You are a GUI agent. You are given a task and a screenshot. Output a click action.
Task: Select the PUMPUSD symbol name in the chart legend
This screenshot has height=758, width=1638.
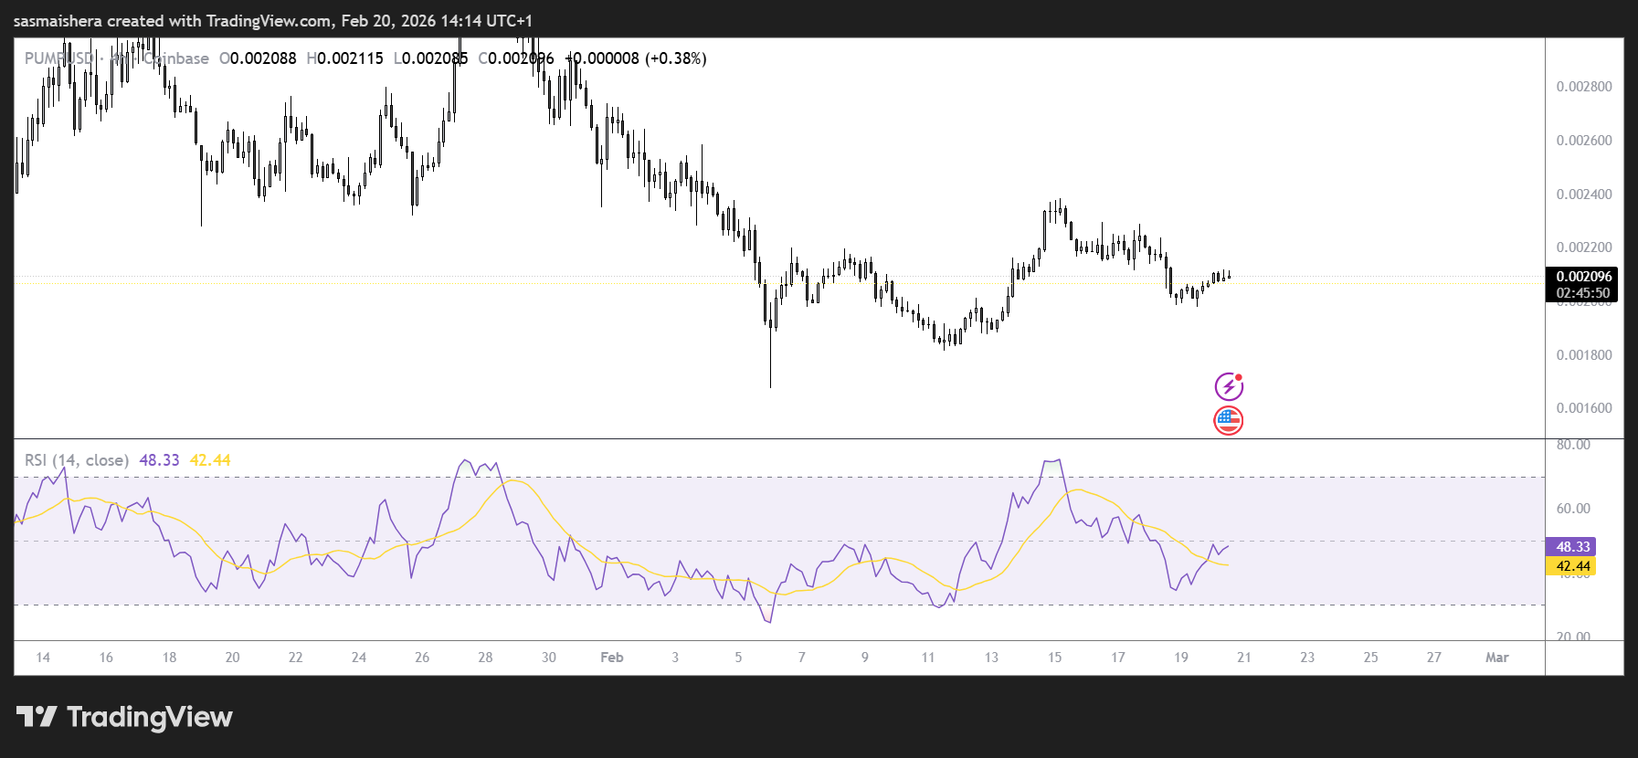[59, 58]
